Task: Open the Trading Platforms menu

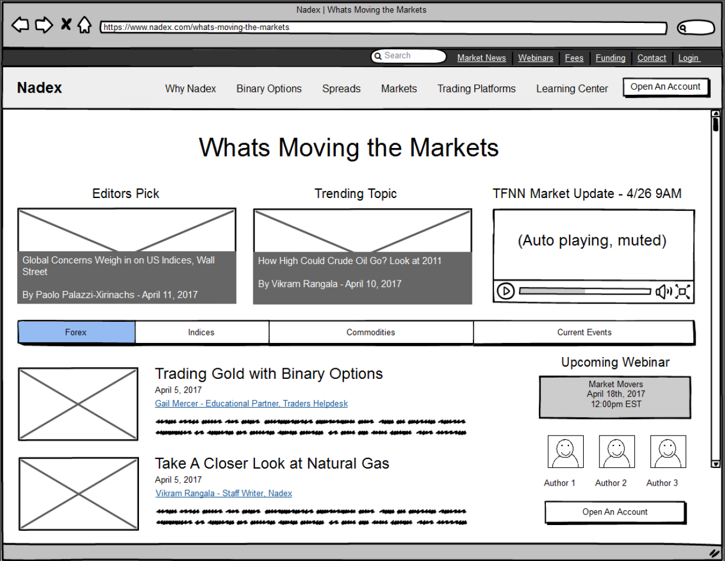Action: (x=476, y=88)
